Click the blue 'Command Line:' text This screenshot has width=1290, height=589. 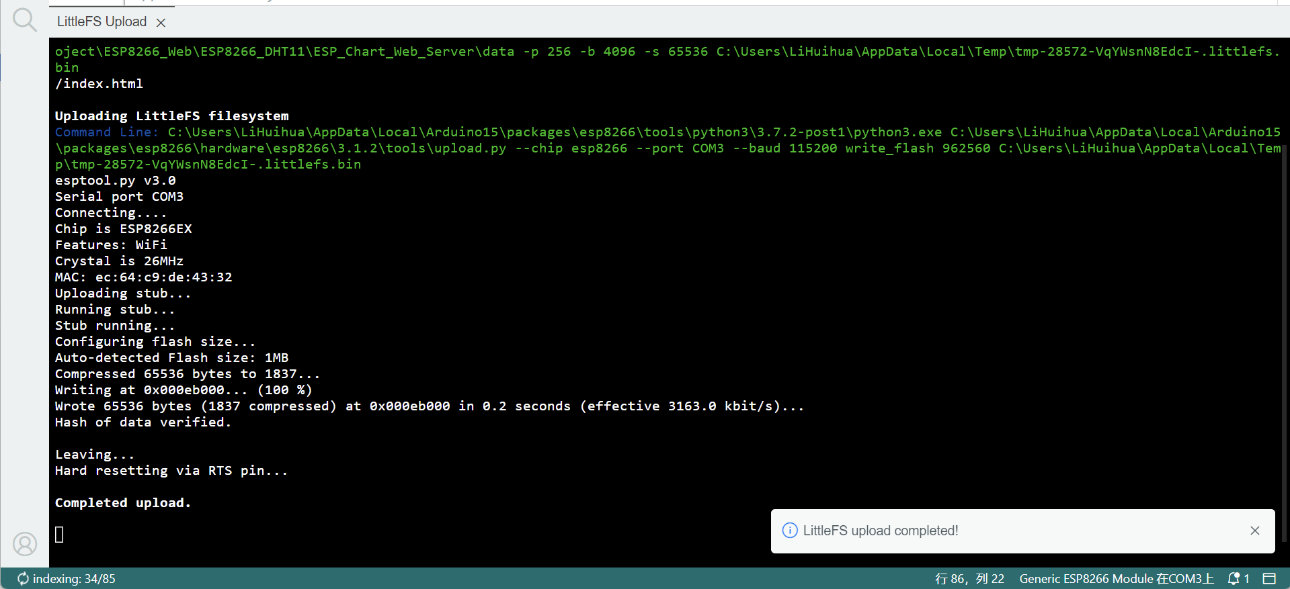(106, 132)
